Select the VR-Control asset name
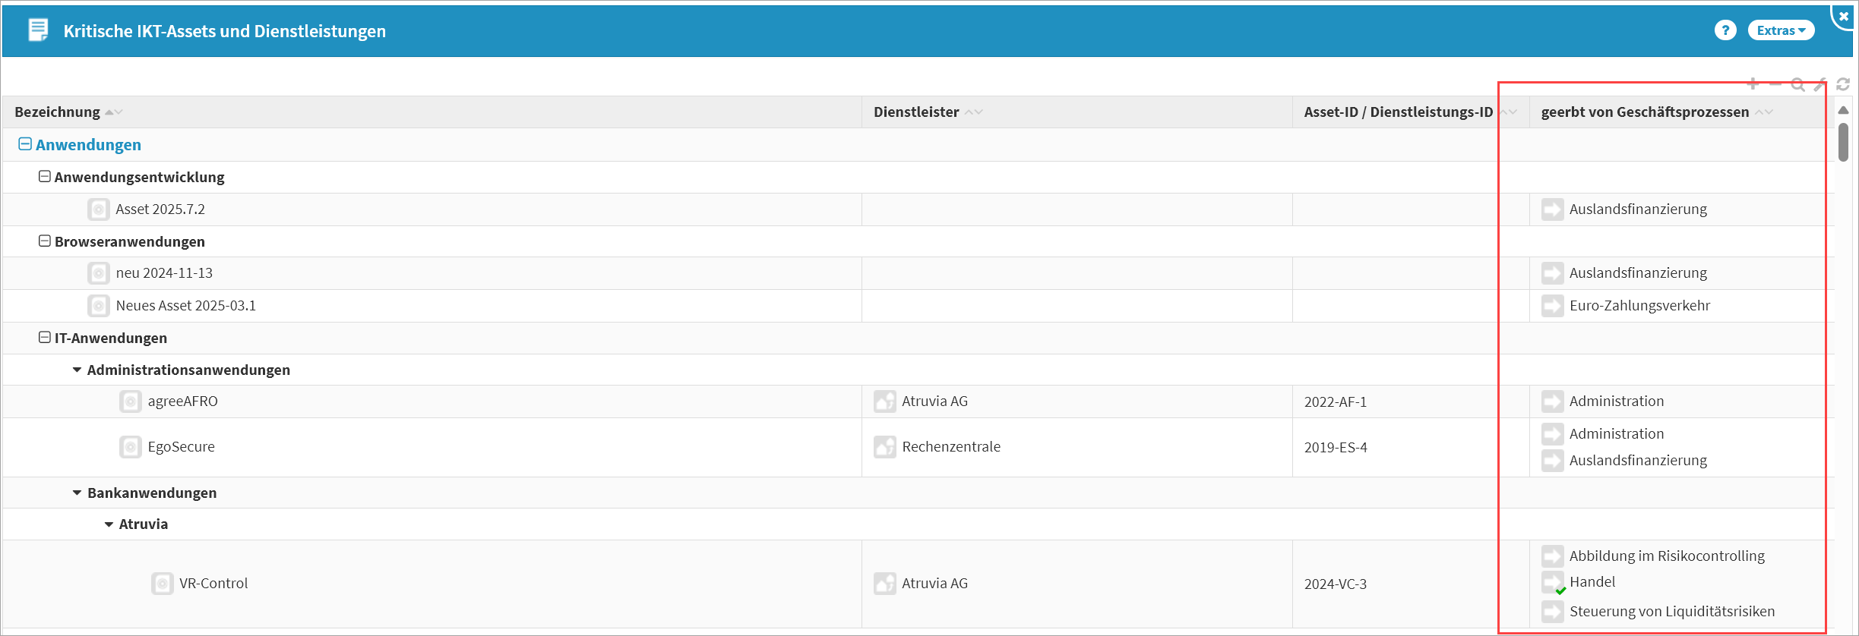This screenshot has width=1859, height=636. pyautogui.click(x=213, y=584)
